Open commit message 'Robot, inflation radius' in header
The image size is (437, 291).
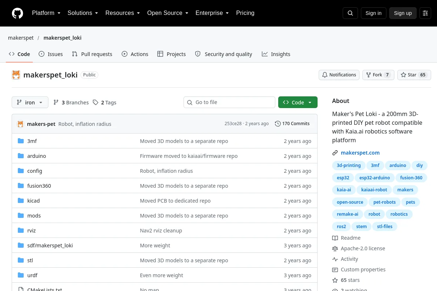(85, 124)
